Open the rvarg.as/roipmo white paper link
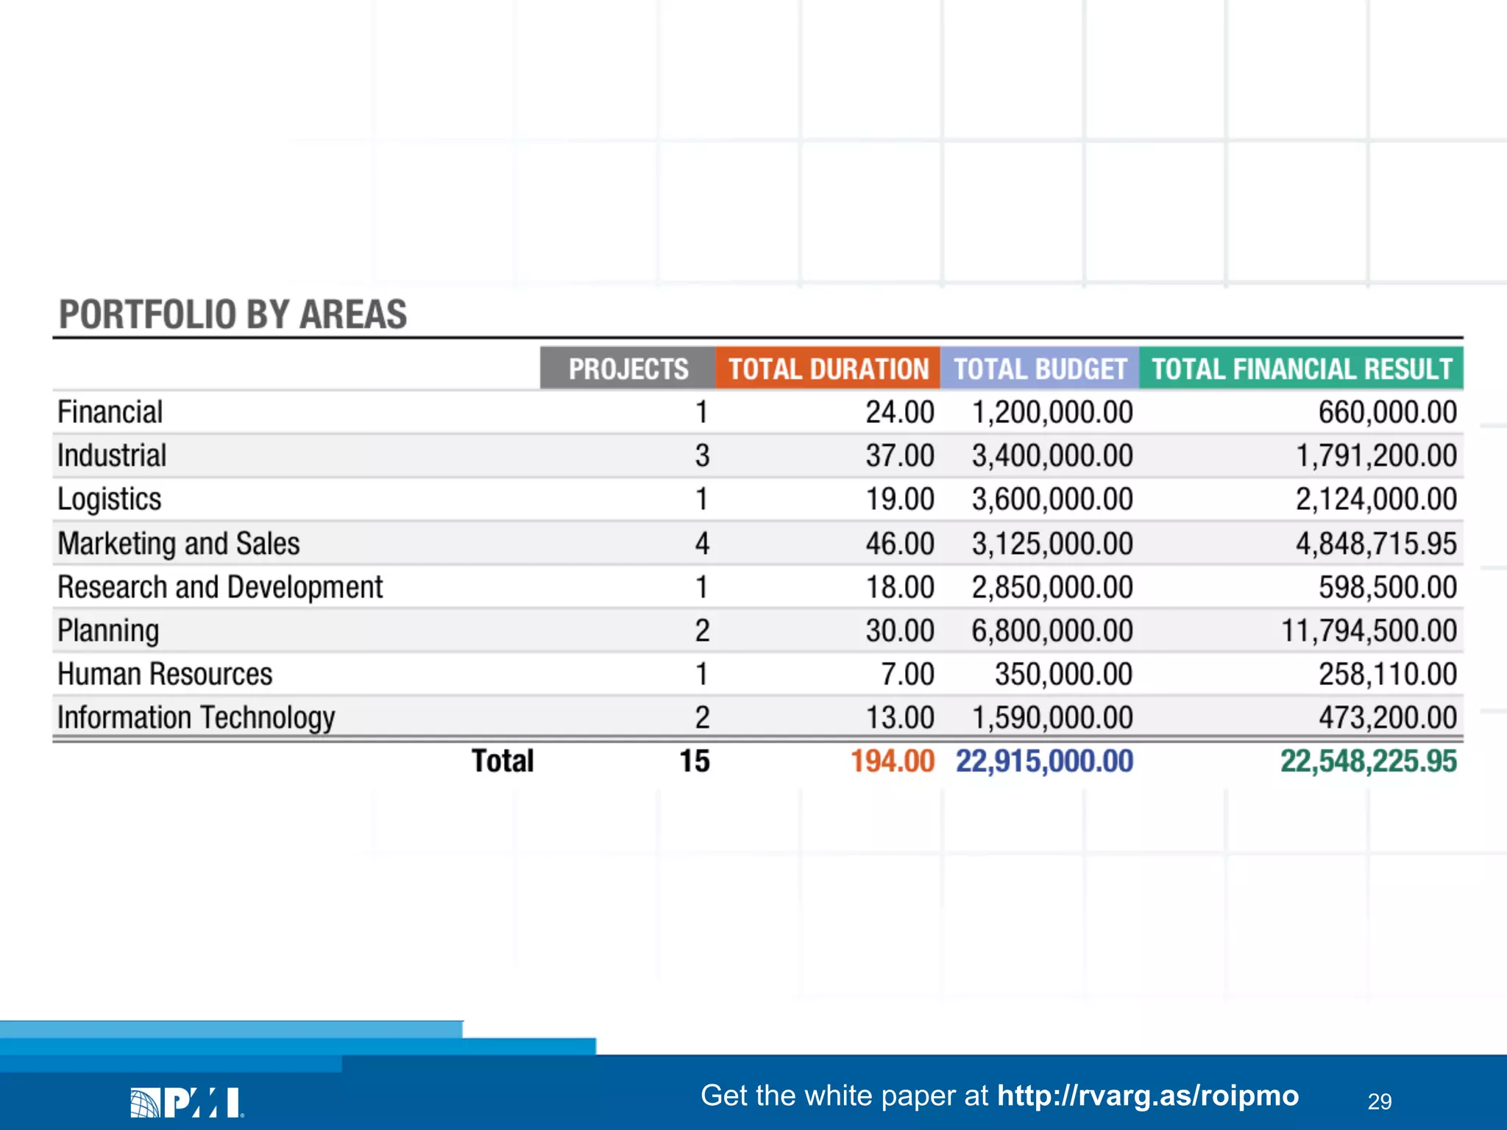The height and width of the screenshot is (1130, 1507). pos(1147,1095)
